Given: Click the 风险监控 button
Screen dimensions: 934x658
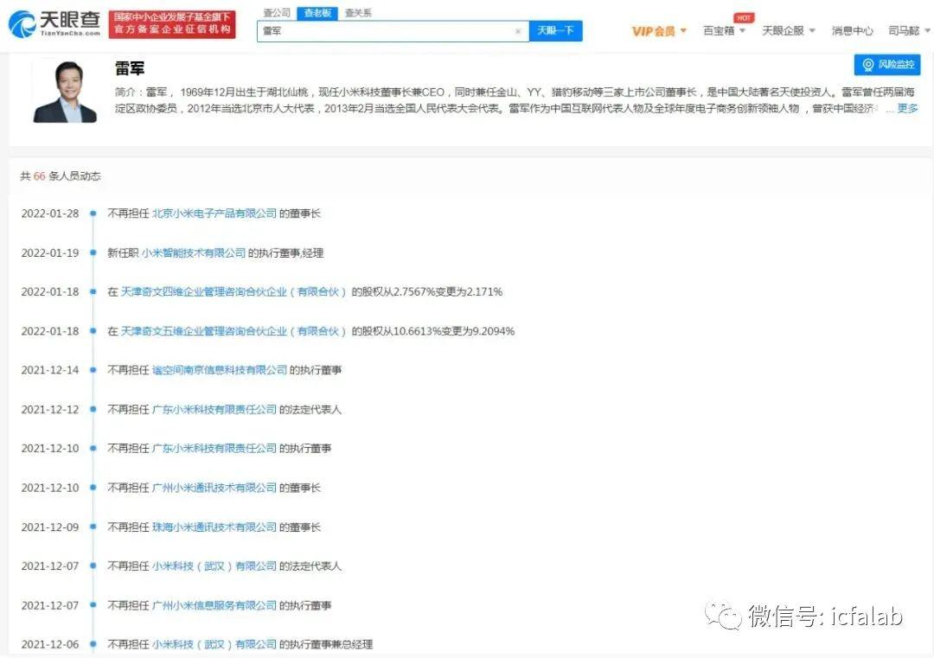Looking at the screenshot, I should point(887,64).
